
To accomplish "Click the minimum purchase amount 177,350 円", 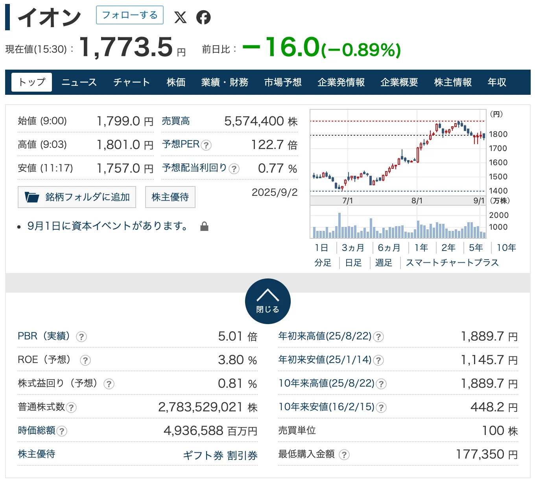I will [487, 454].
